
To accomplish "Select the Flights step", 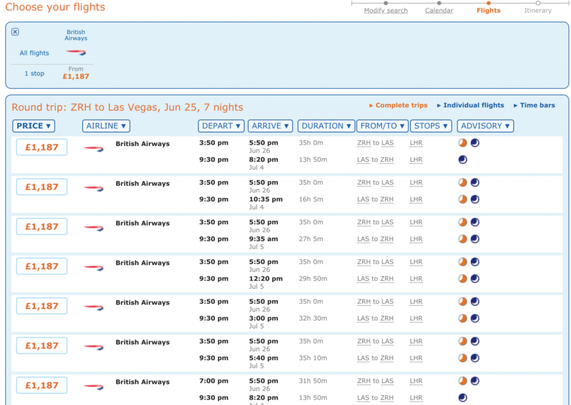I will point(488,10).
